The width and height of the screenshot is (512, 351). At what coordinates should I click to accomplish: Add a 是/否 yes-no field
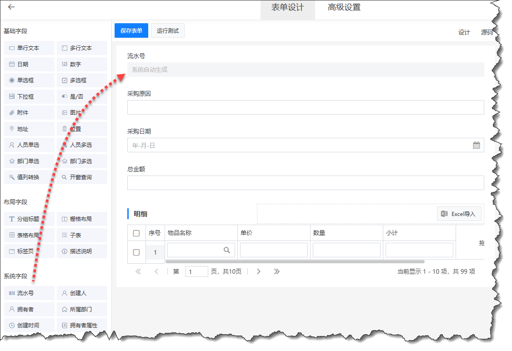pos(81,96)
